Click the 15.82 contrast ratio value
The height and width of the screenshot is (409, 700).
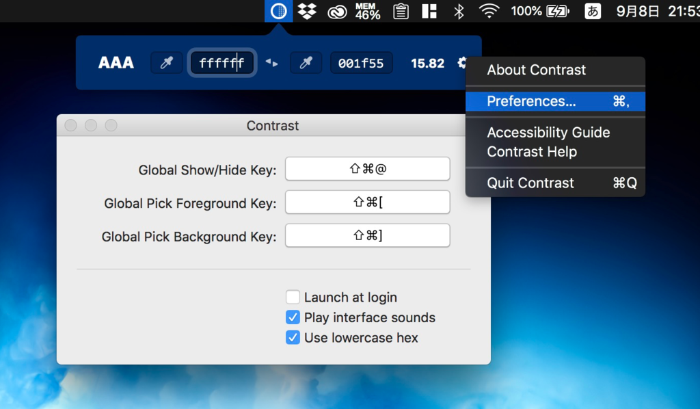(428, 64)
